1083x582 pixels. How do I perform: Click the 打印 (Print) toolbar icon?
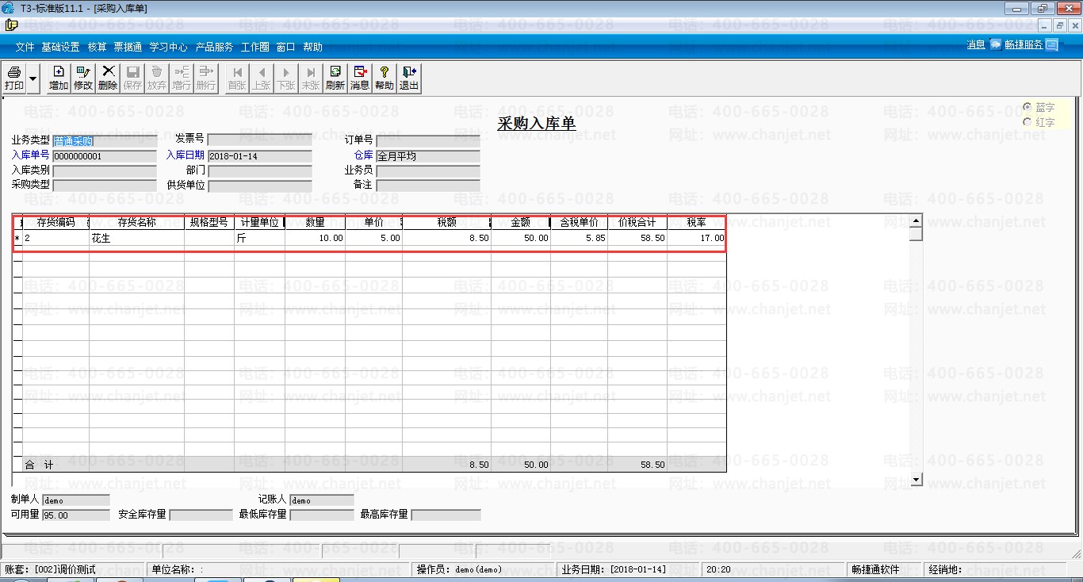coord(14,78)
